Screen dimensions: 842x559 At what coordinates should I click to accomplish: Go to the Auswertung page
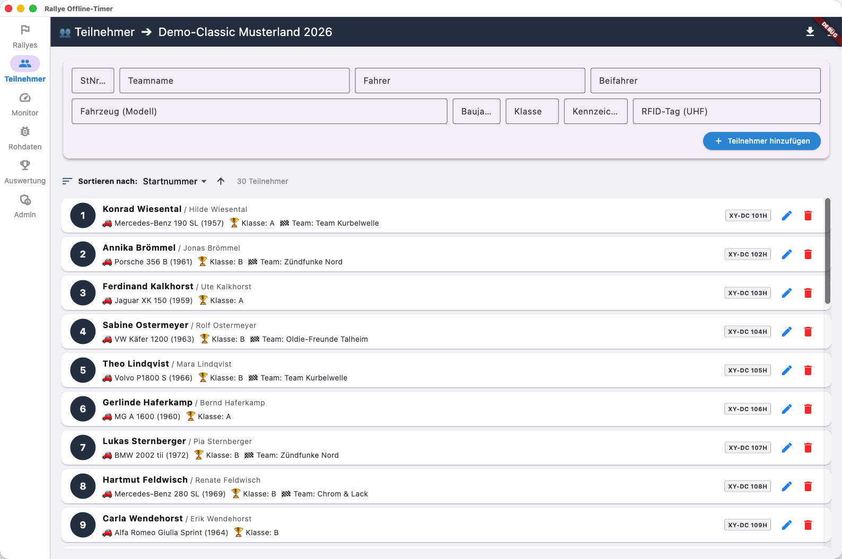[25, 172]
